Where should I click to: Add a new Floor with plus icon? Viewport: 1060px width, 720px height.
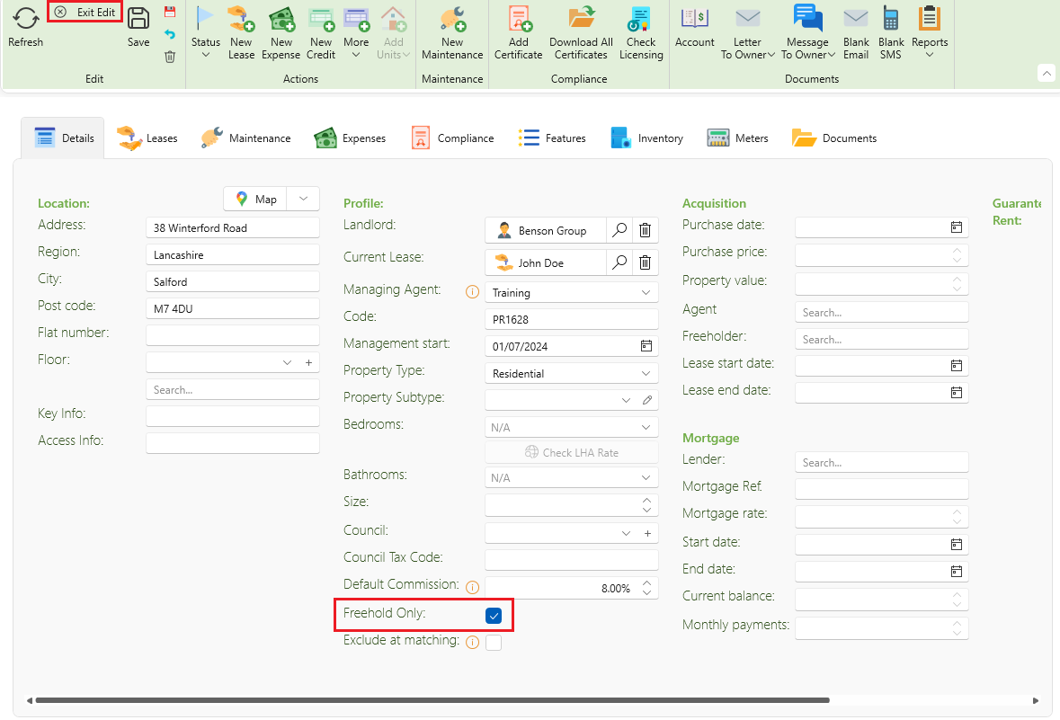pos(308,362)
